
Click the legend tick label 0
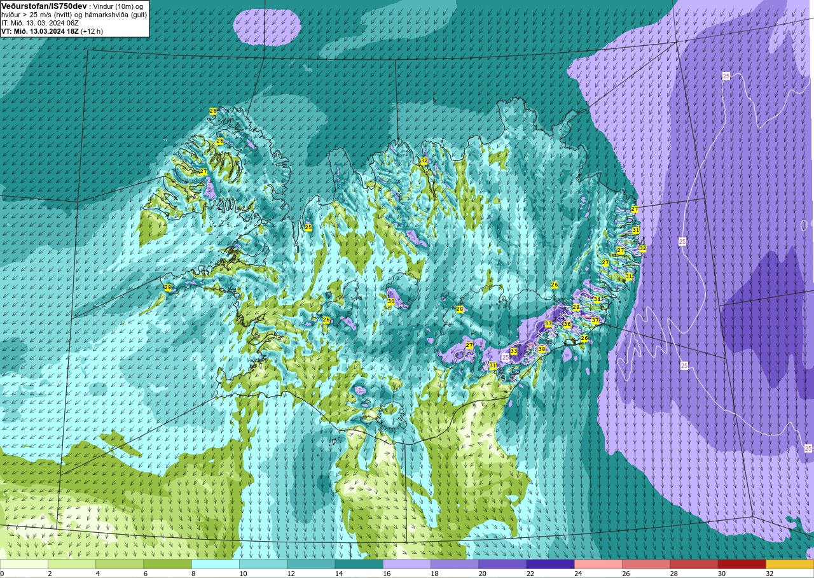[2, 574]
